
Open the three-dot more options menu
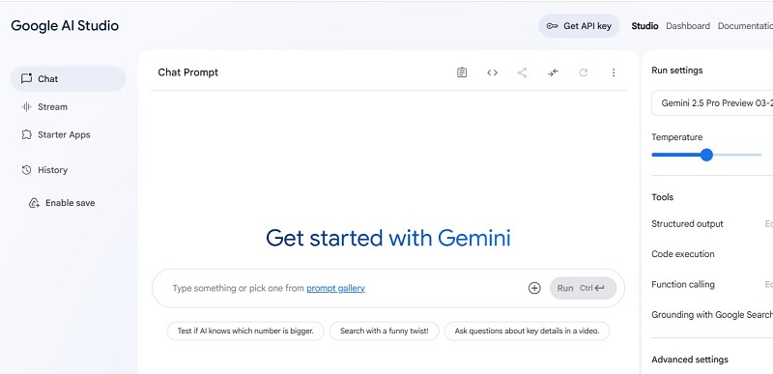[x=614, y=72]
